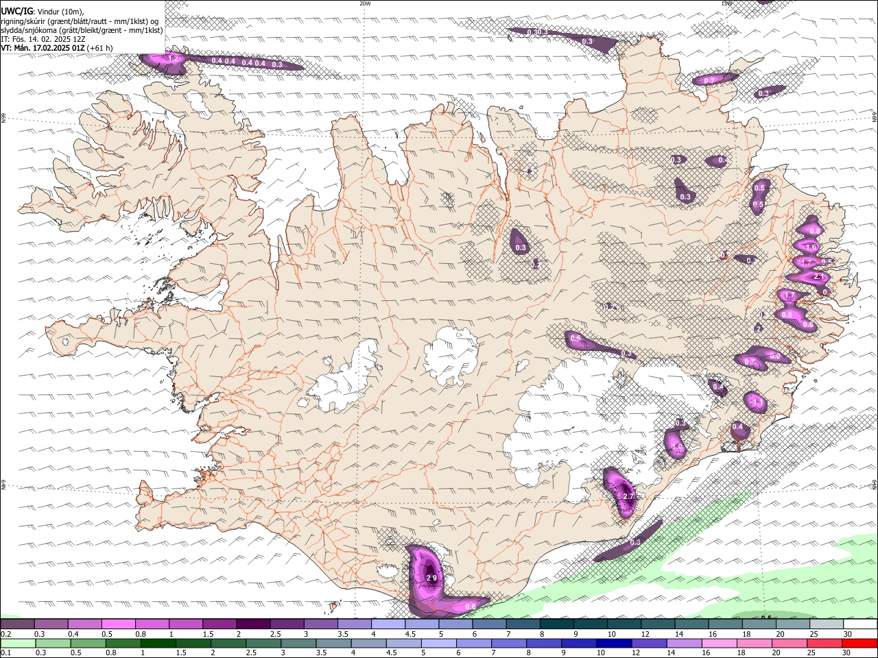The image size is (878, 658).
Task: Click the bright red swatch ending the lower legend row
Action: 860,644
